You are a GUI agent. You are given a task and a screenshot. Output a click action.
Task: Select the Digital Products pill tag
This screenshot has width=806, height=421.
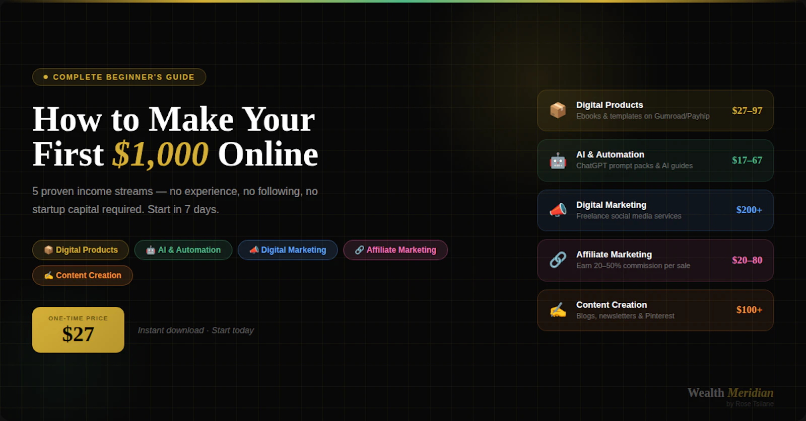(x=81, y=250)
